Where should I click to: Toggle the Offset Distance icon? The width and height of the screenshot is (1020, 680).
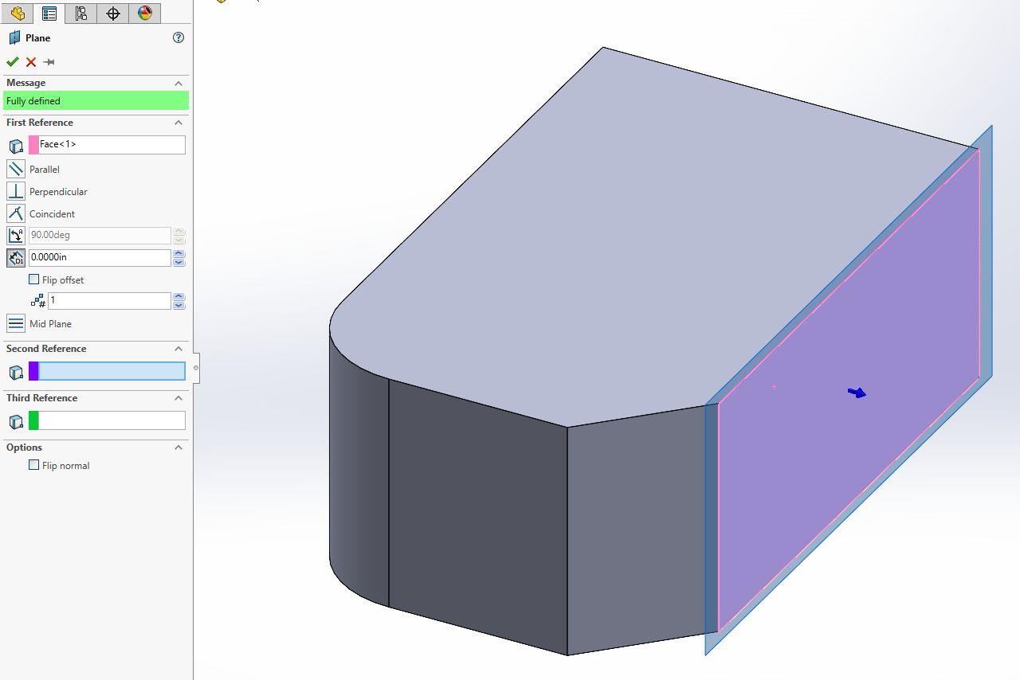point(15,258)
